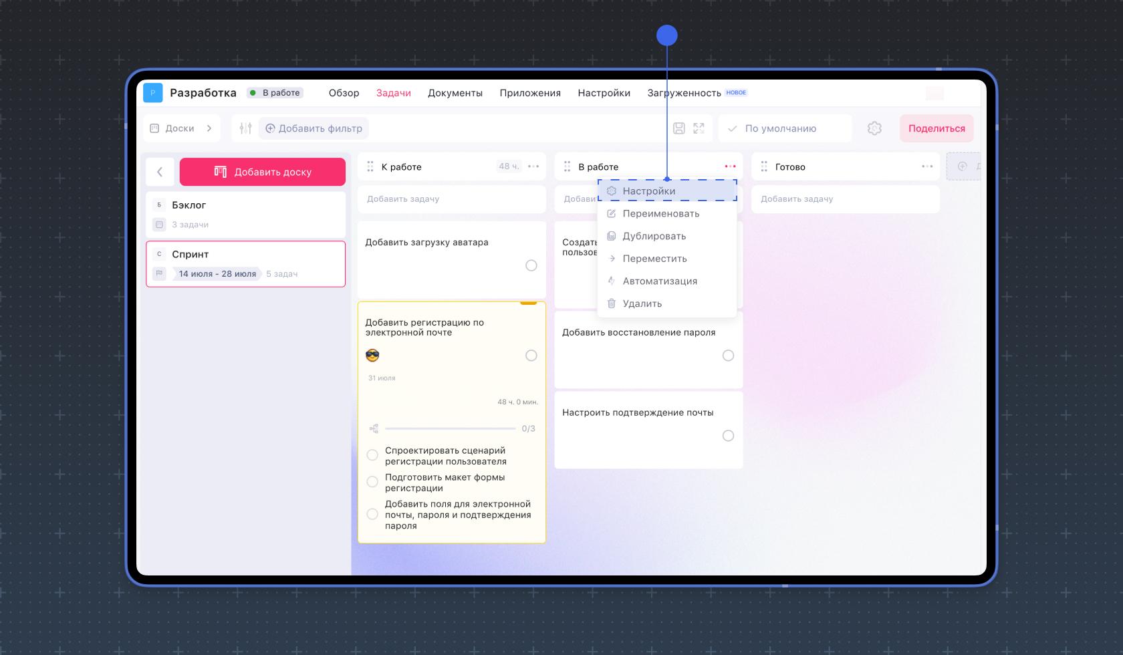The height and width of the screenshot is (655, 1123).
Task: Select Автоматизация in context menu
Action: click(667, 281)
